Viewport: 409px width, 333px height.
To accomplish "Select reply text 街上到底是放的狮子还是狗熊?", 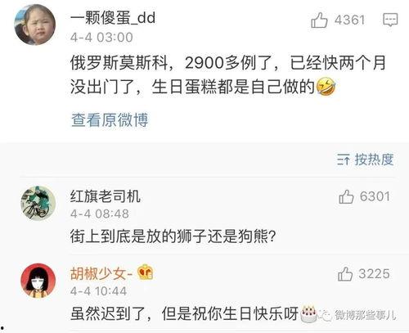I will click(173, 236).
